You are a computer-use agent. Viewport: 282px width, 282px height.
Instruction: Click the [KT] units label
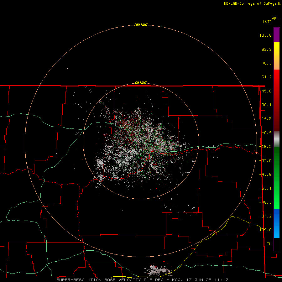[267, 22]
